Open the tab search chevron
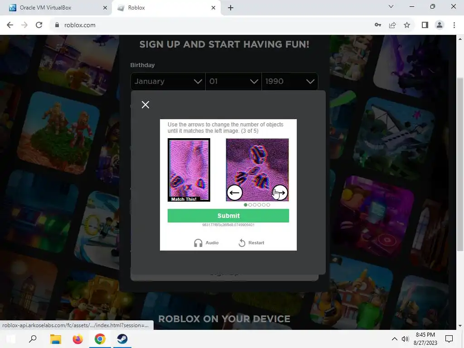 (x=391, y=6)
